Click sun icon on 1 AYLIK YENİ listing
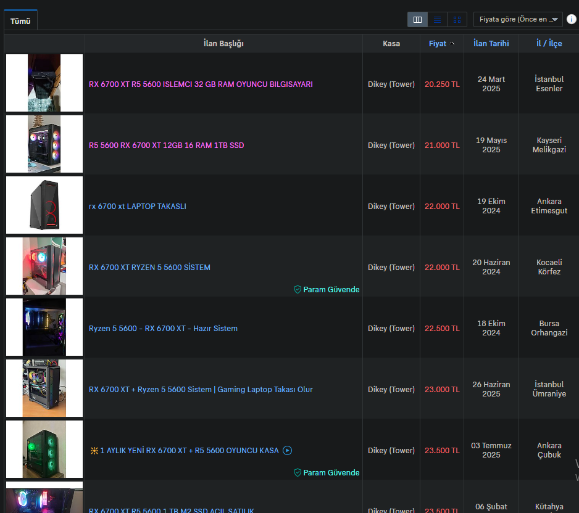This screenshot has width=579, height=513. tap(94, 451)
